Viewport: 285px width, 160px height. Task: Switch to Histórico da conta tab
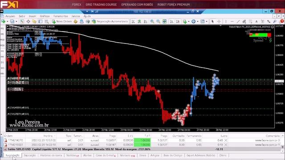point(51,156)
